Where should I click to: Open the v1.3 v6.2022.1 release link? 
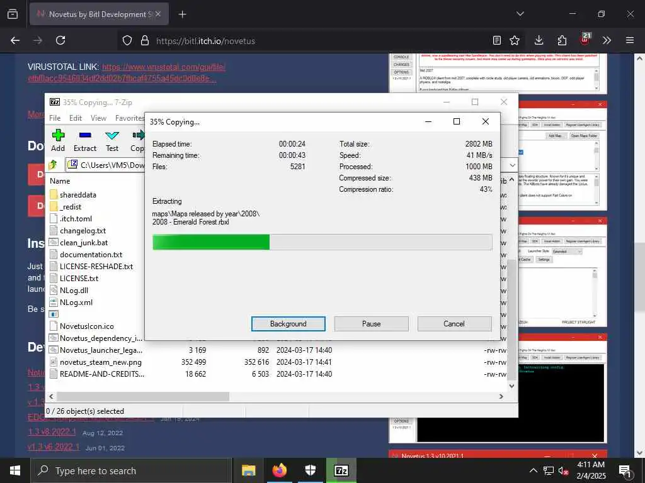point(54,447)
